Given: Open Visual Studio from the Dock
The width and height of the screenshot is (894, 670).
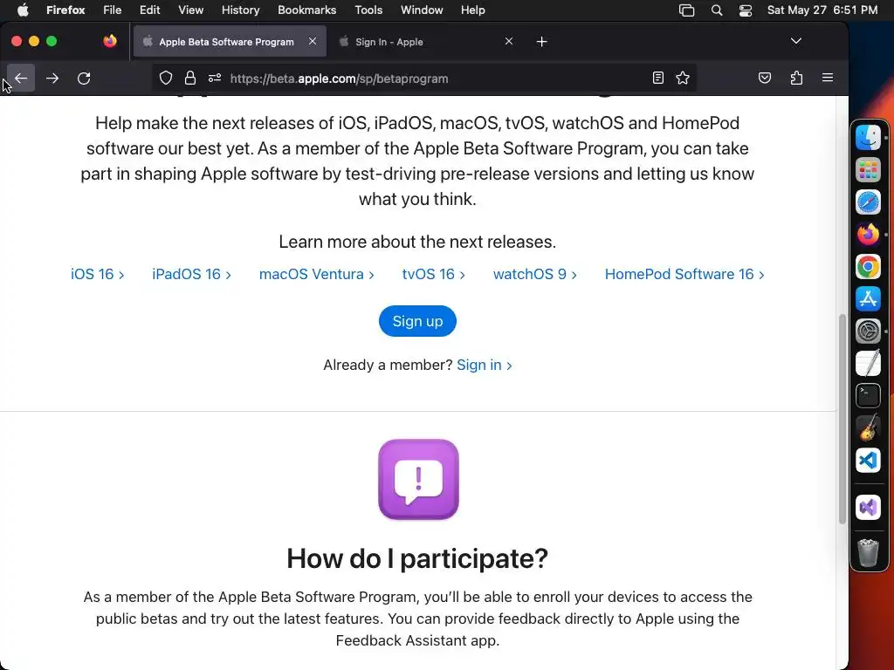Looking at the screenshot, I should (x=868, y=507).
